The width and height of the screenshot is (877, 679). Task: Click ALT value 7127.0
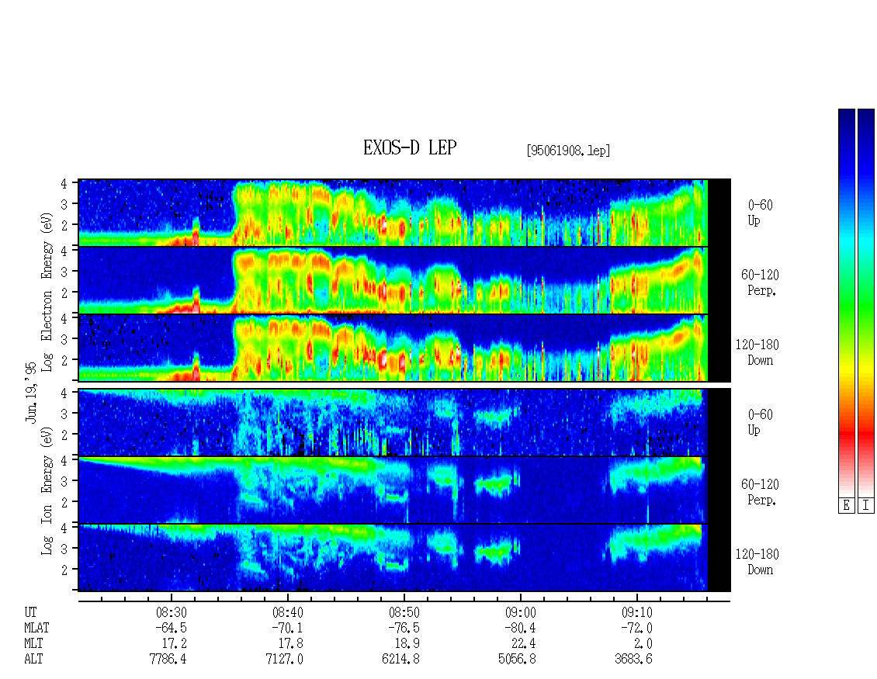(284, 660)
